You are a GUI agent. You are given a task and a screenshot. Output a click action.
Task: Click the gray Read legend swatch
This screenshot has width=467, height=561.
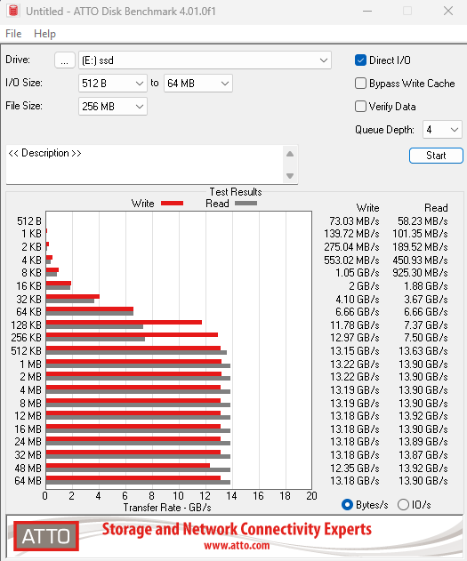coord(246,204)
